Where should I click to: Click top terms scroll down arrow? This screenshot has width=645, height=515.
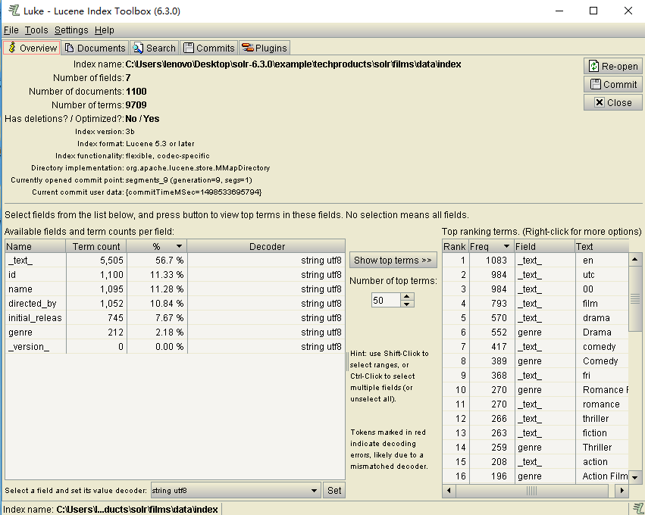pyautogui.click(x=634, y=477)
